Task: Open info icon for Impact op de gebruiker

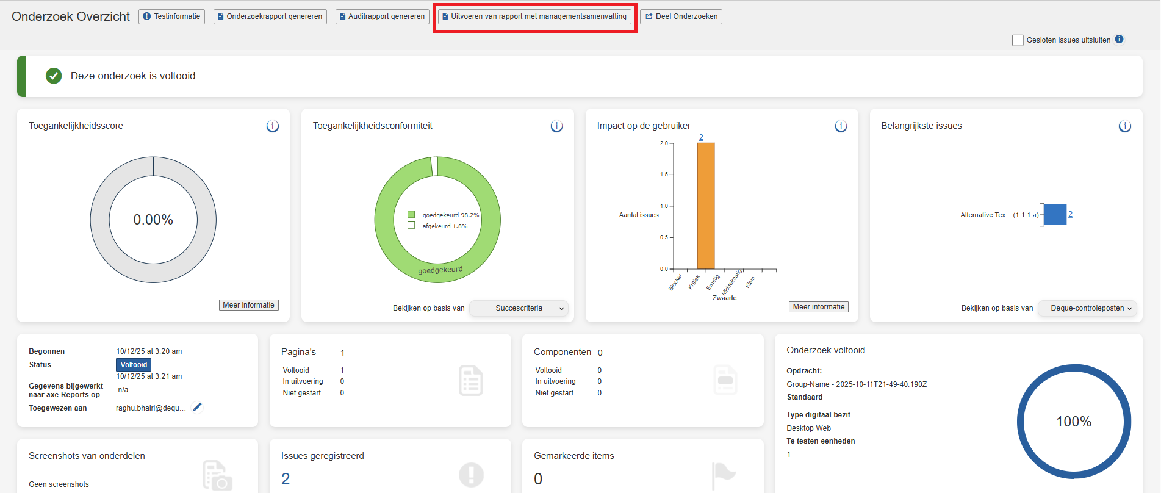Action: 841,126
